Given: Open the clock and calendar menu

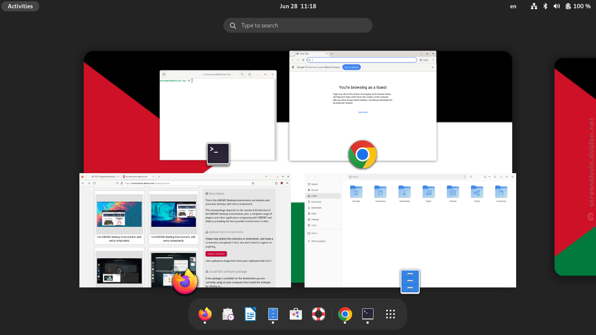Looking at the screenshot, I should (298, 6).
